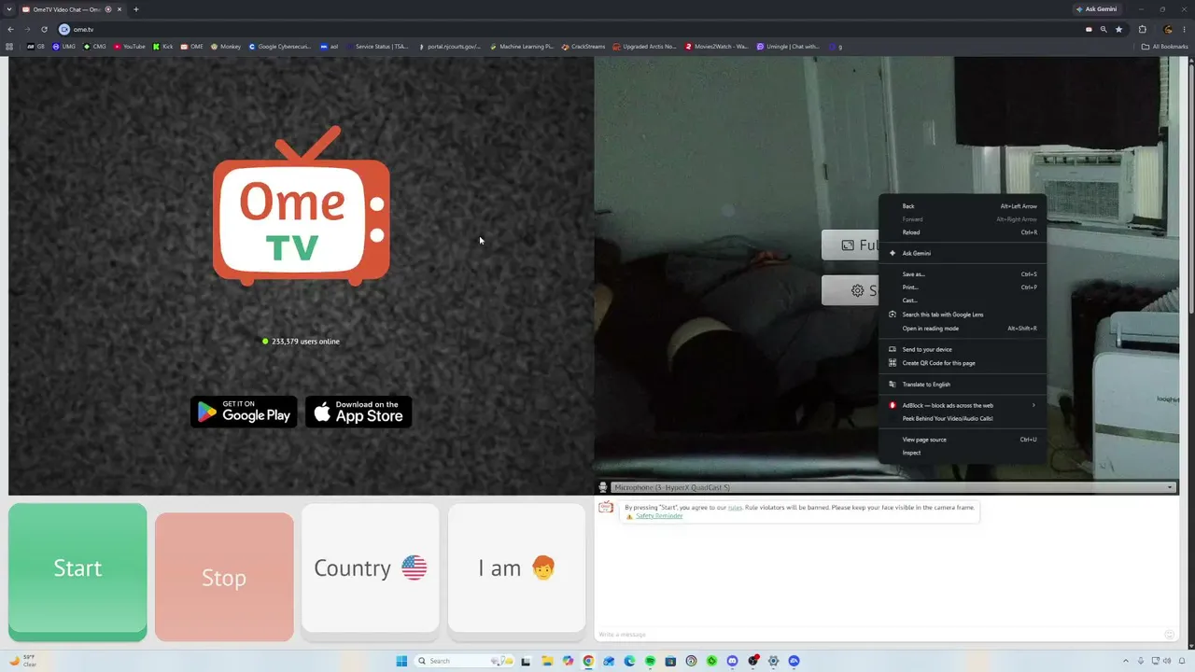Select Translate to English

point(963,385)
